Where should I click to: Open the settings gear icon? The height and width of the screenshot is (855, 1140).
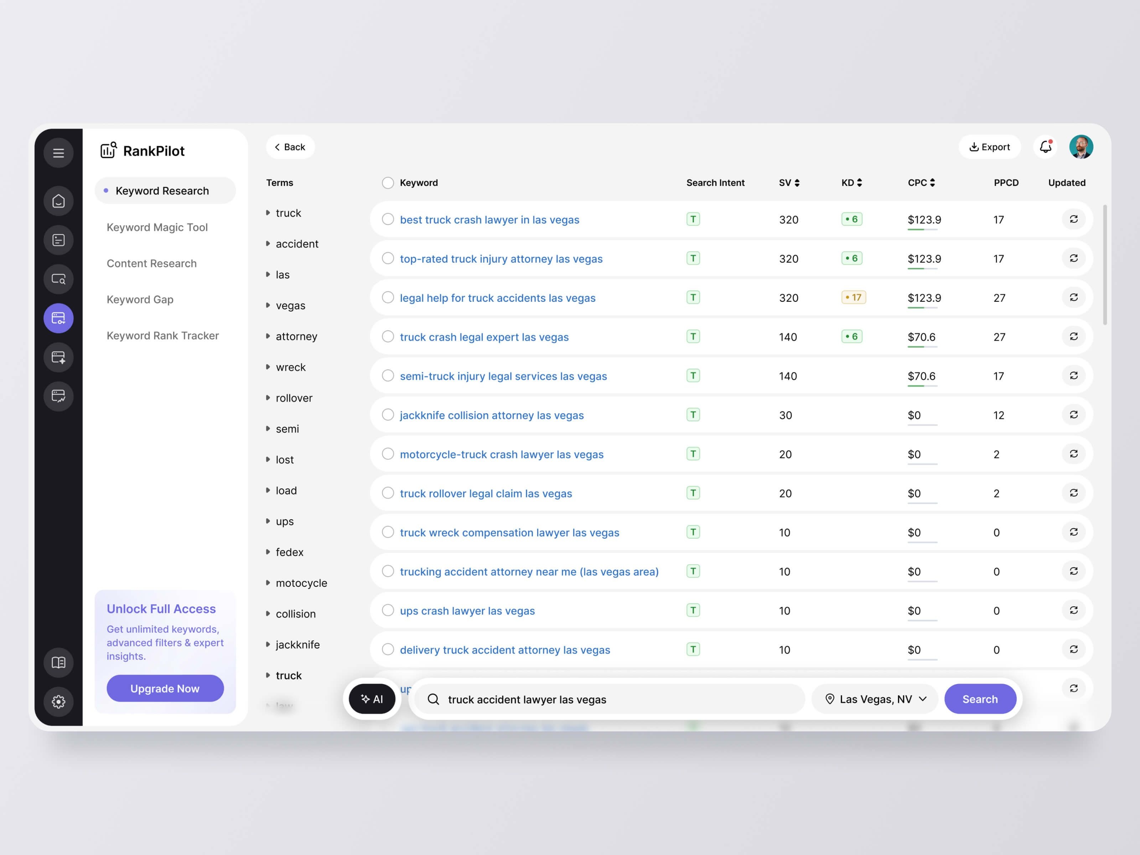[58, 701]
